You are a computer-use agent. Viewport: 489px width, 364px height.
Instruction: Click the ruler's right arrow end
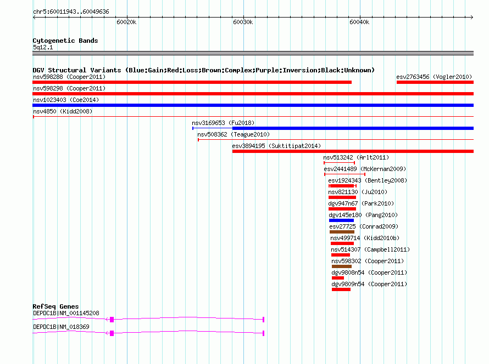tap(472, 17)
